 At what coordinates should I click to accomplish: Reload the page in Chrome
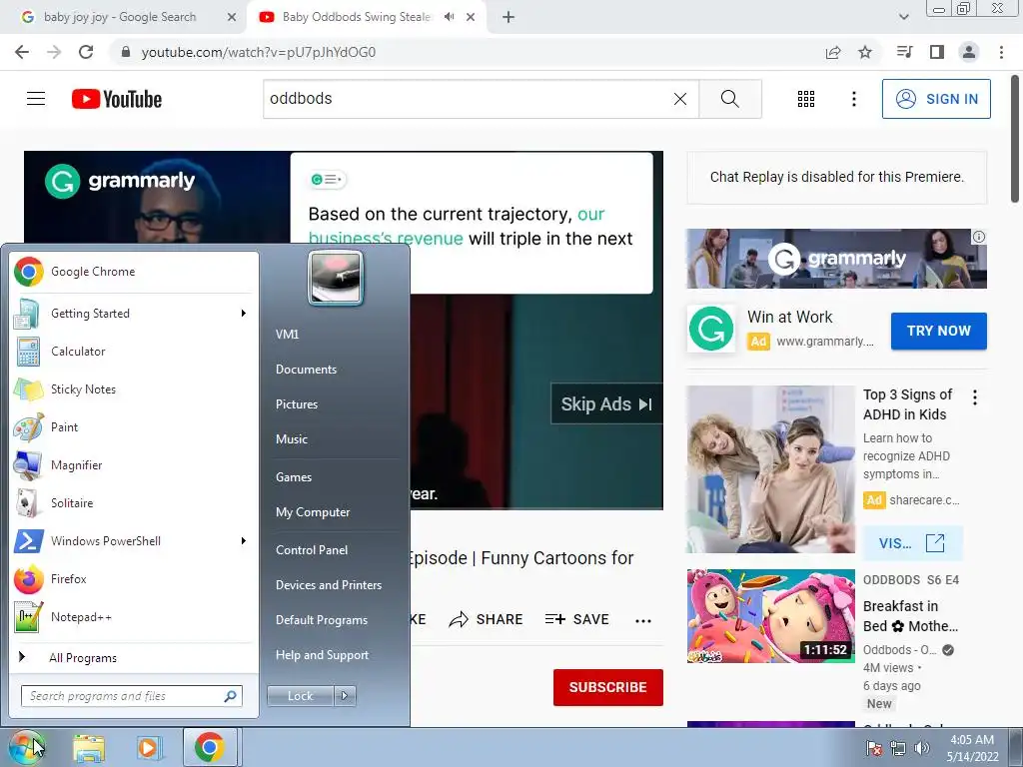point(86,52)
